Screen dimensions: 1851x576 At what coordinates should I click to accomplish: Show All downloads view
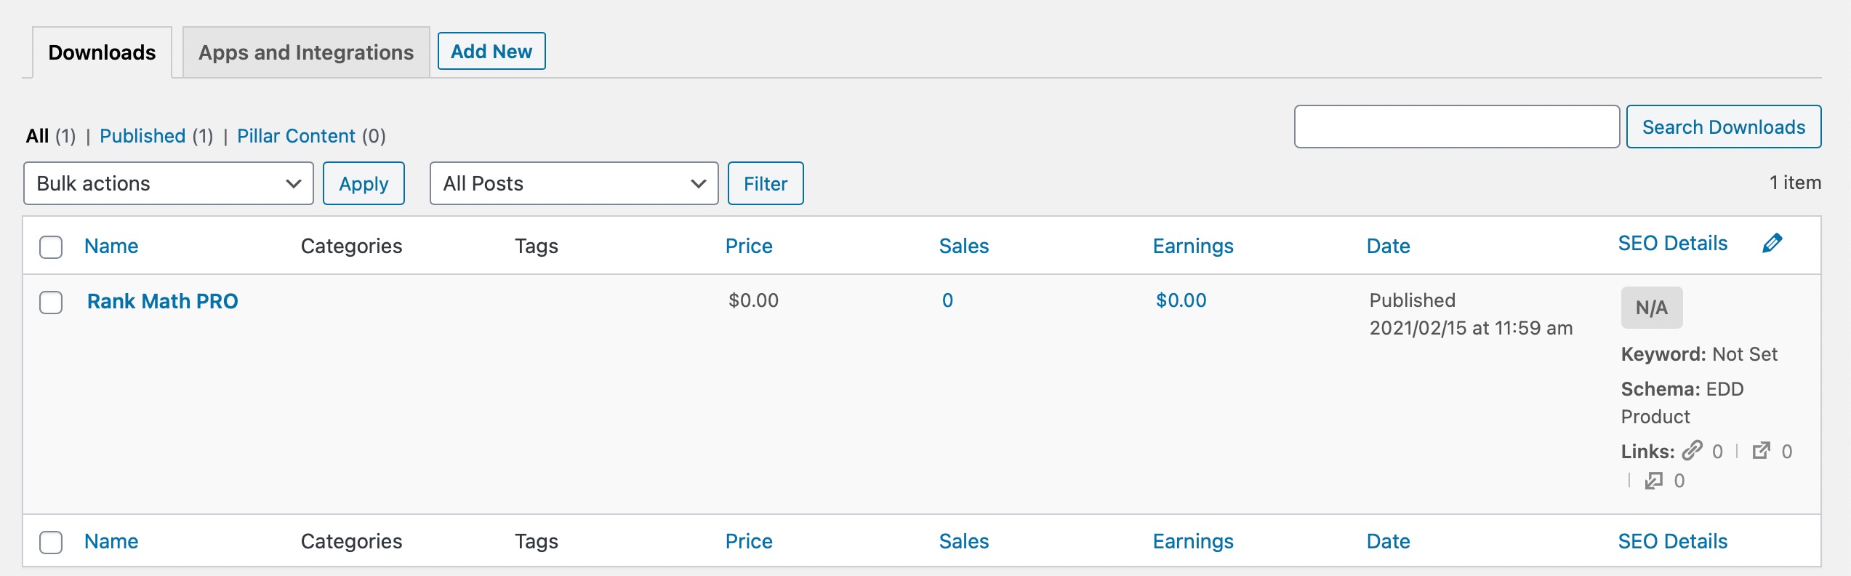[x=37, y=136]
